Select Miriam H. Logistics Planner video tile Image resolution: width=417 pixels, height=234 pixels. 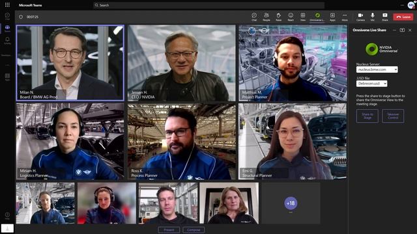coord(70,142)
